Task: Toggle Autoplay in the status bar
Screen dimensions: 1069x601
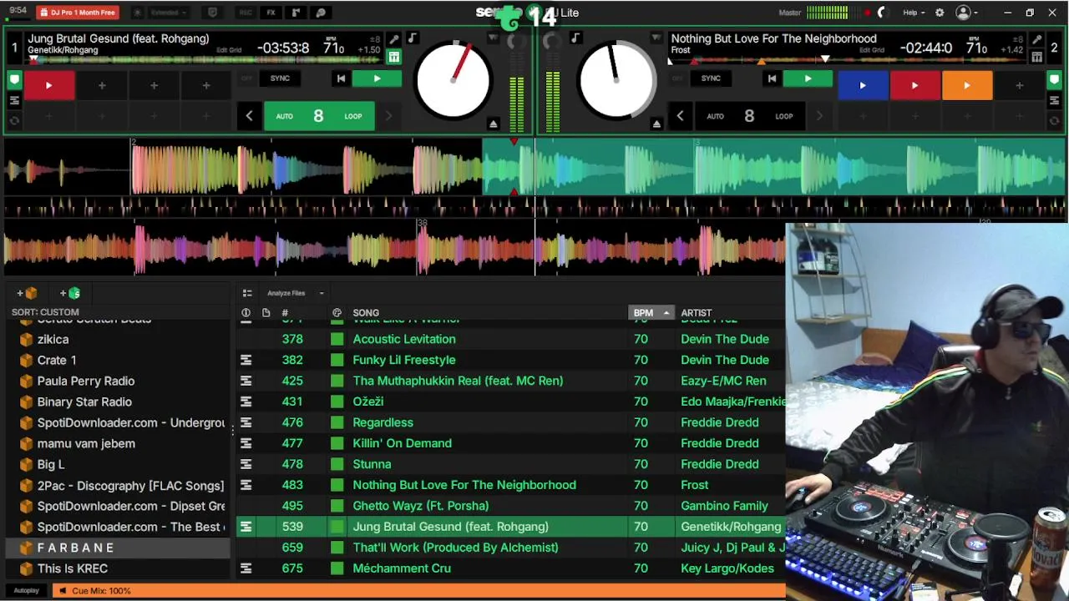Action: [26, 591]
